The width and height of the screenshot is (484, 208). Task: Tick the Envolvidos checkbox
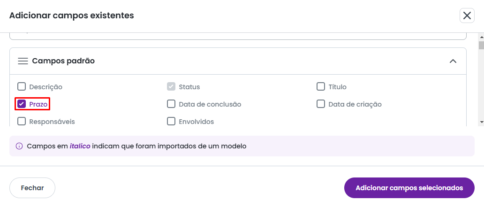point(171,121)
